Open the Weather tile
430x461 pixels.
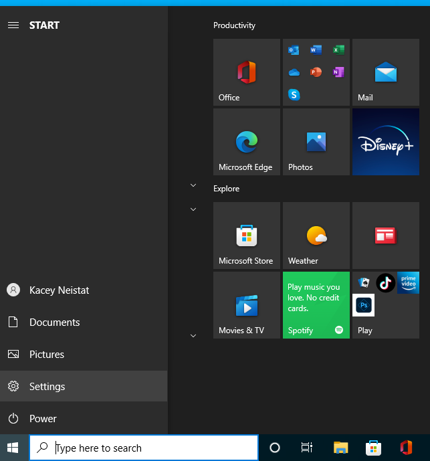[x=316, y=236]
